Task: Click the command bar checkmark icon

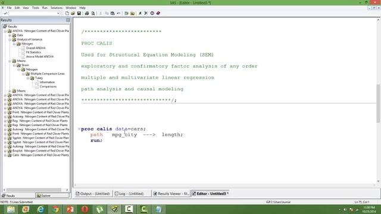Action: coord(5,13)
